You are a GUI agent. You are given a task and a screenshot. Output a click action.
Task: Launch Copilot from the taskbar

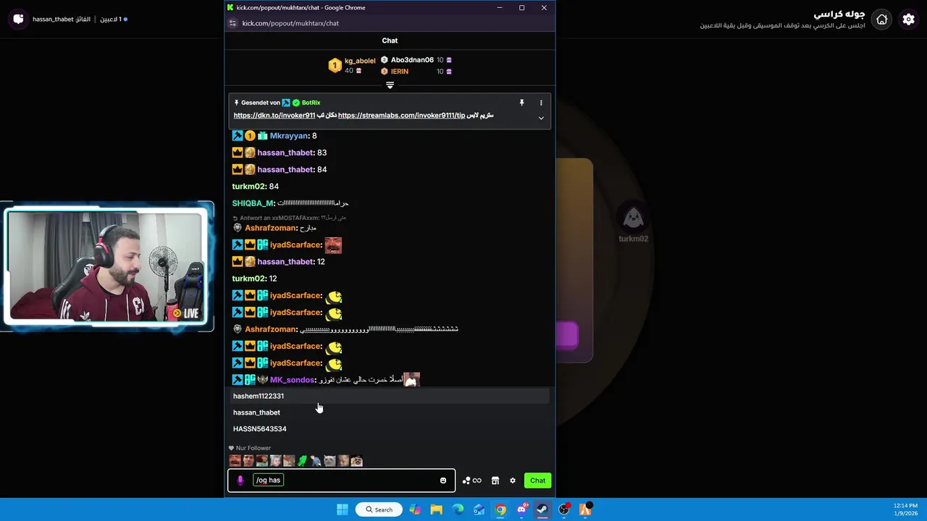415,509
